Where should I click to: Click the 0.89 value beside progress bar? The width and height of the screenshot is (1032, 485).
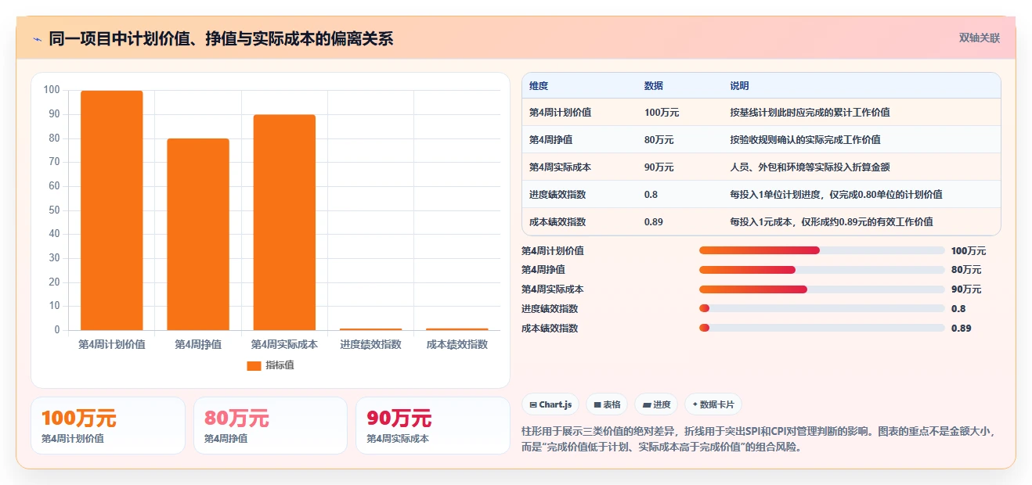pos(961,329)
